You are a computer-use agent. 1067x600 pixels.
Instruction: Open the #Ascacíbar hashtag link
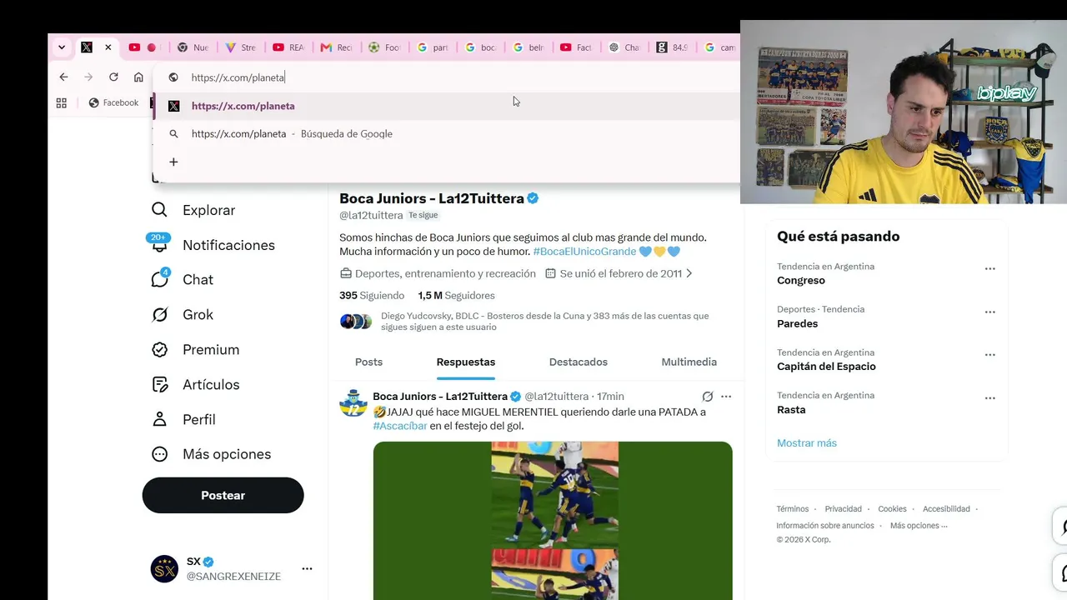point(400,426)
